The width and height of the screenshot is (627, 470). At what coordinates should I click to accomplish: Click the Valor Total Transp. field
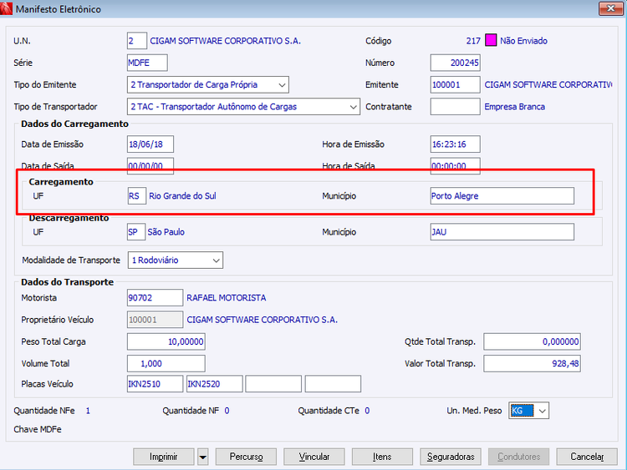532,364
